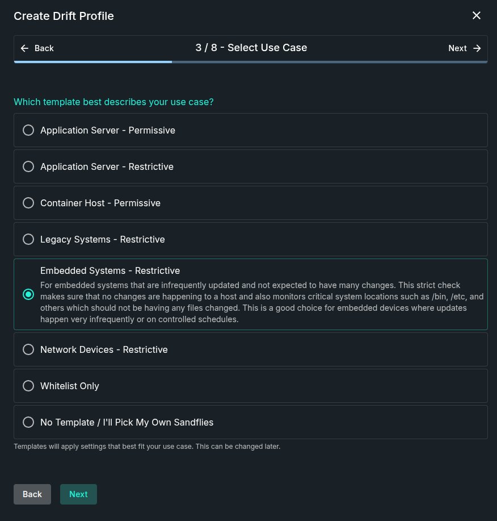The height and width of the screenshot is (521, 497).
Task: Click the selected Embedded Systems radio button
Action: click(28, 294)
